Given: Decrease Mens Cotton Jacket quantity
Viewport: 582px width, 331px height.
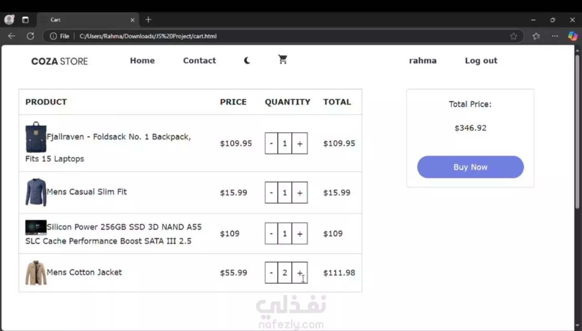Looking at the screenshot, I should pyautogui.click(x=271, y=272).
